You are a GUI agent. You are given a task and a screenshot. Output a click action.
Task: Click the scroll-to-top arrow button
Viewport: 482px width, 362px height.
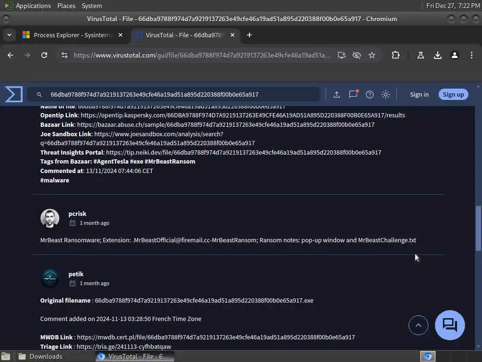click(x=418, y=325)
